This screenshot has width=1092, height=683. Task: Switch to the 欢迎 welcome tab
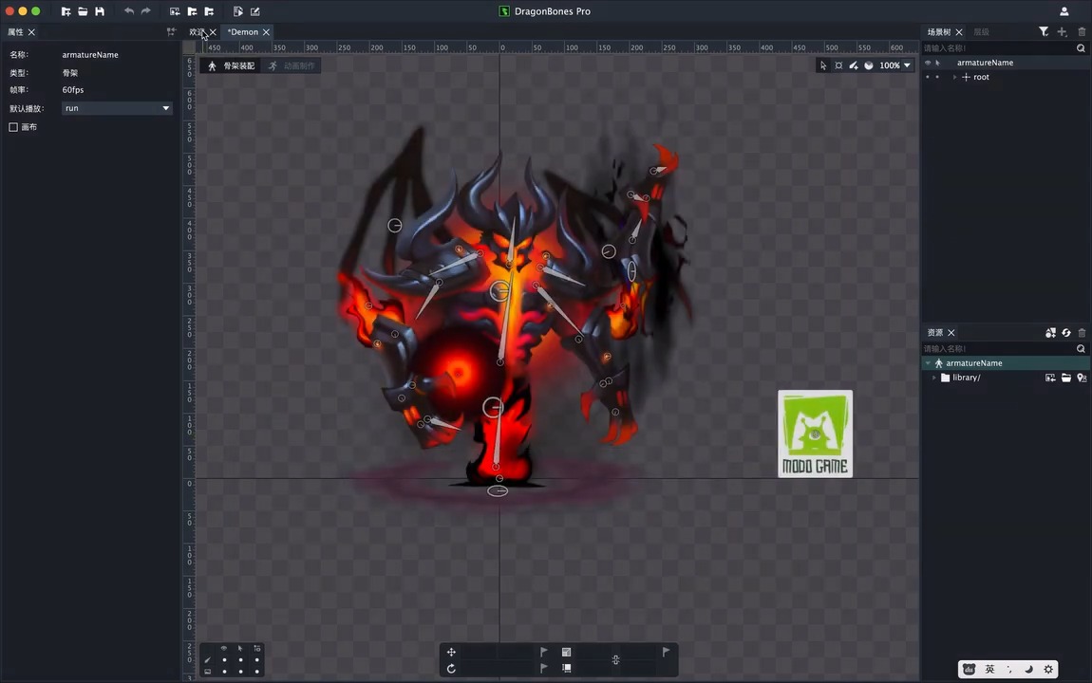click(197, 32)
